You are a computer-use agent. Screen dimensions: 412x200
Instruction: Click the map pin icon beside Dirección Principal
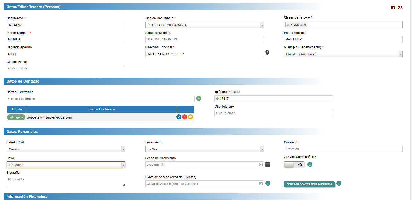267,53
